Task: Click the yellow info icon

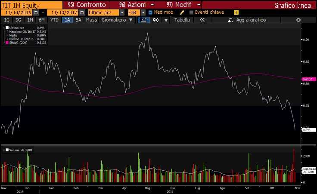Action: click(x=236, y=12)
